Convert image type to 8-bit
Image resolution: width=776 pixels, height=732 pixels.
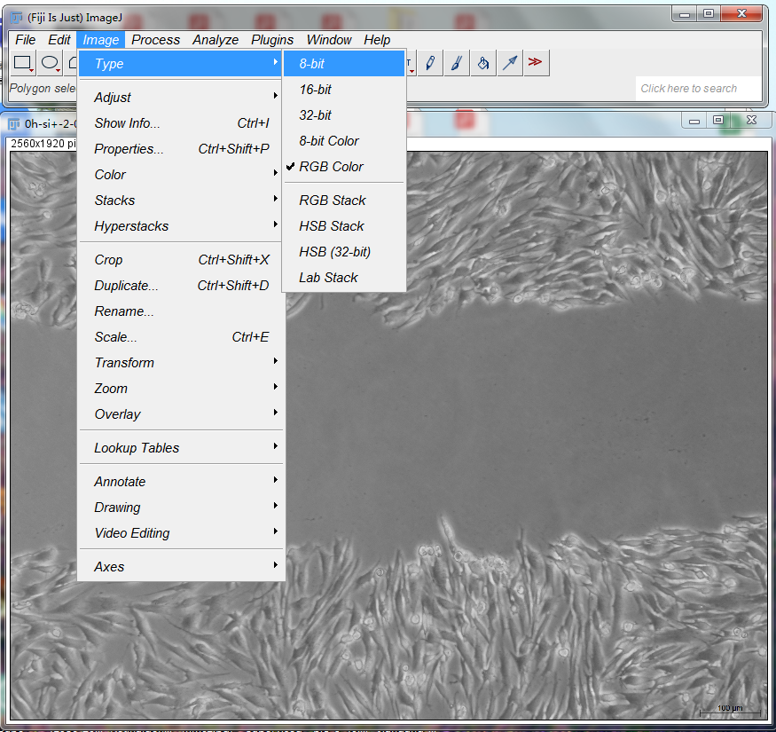(344, 64)
